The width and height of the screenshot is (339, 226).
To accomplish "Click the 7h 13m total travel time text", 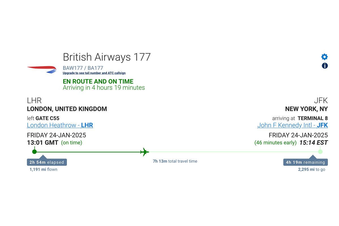I will coord(175,161).
